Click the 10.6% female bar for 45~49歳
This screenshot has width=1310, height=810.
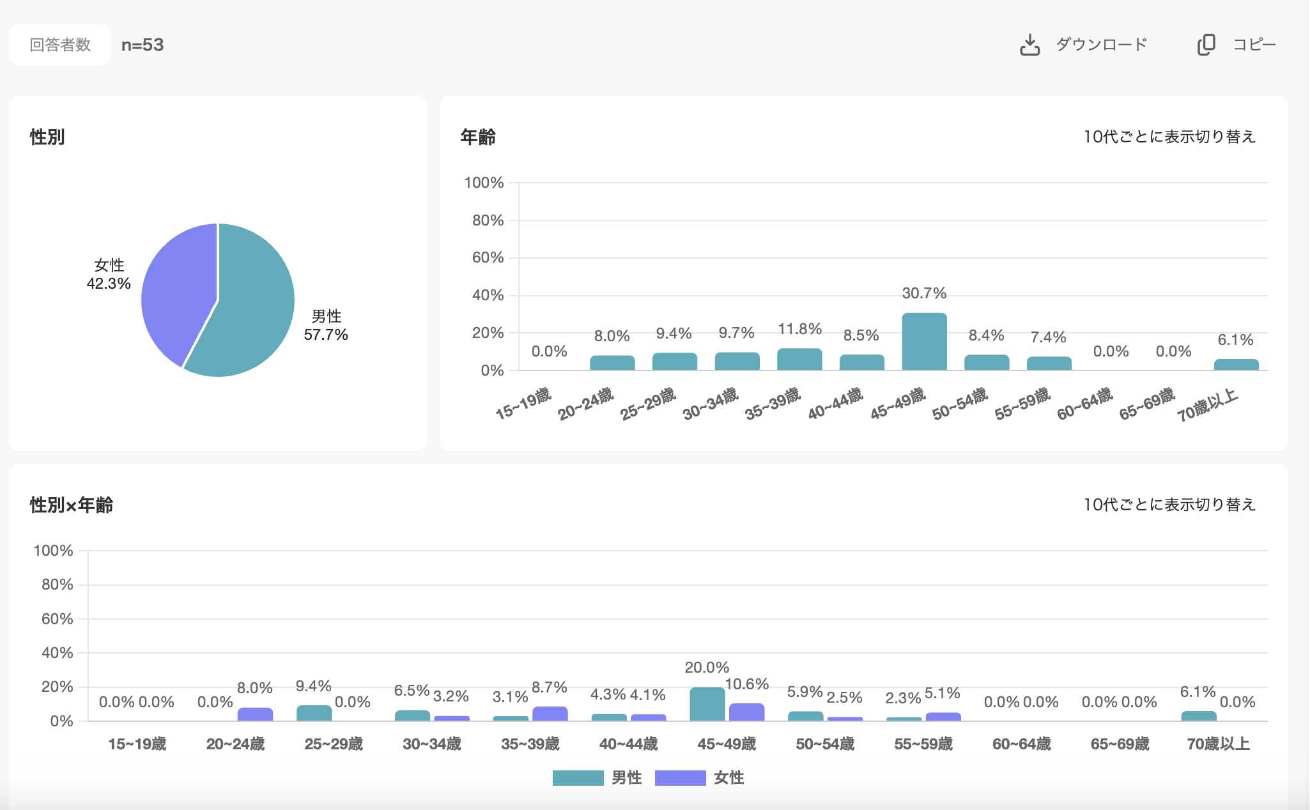click(x=746, y=712)
